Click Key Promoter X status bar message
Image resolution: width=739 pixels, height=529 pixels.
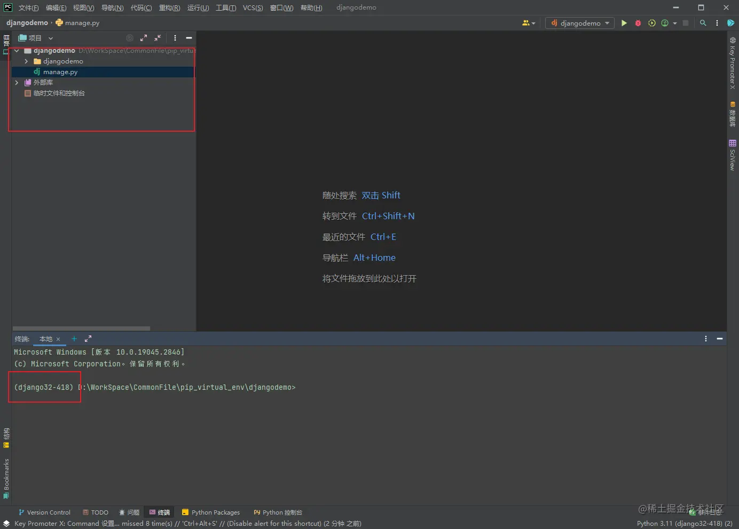(x=188, y=524)
